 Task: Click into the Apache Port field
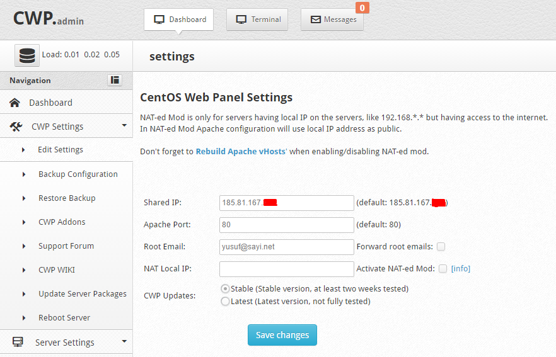[286, 225]
